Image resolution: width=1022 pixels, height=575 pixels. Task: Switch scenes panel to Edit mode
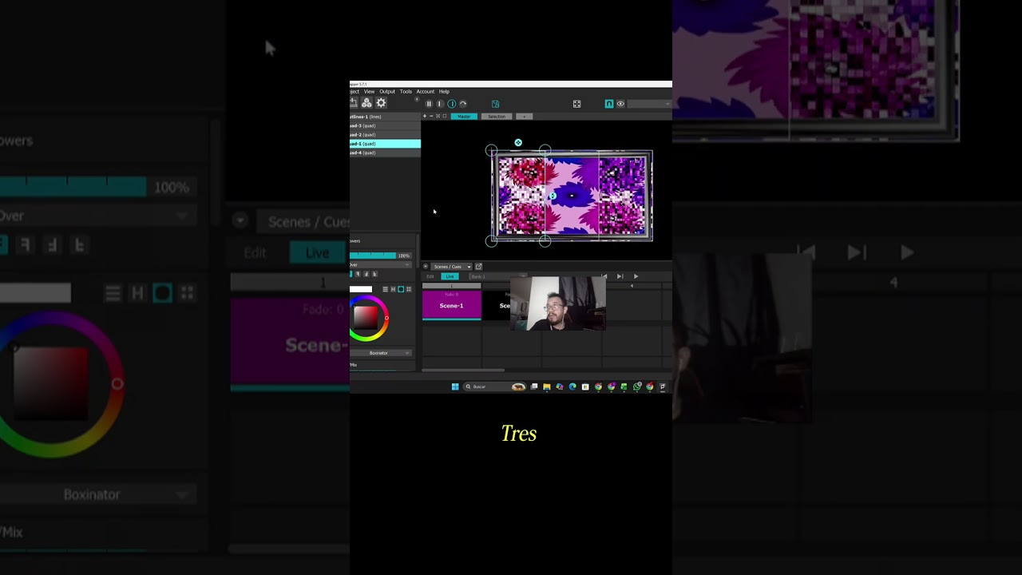(x=430, y=276)
